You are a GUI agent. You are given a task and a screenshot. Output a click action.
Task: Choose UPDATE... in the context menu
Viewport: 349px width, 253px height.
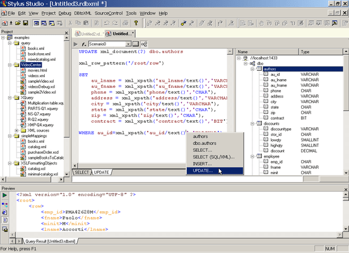(215, 171)
